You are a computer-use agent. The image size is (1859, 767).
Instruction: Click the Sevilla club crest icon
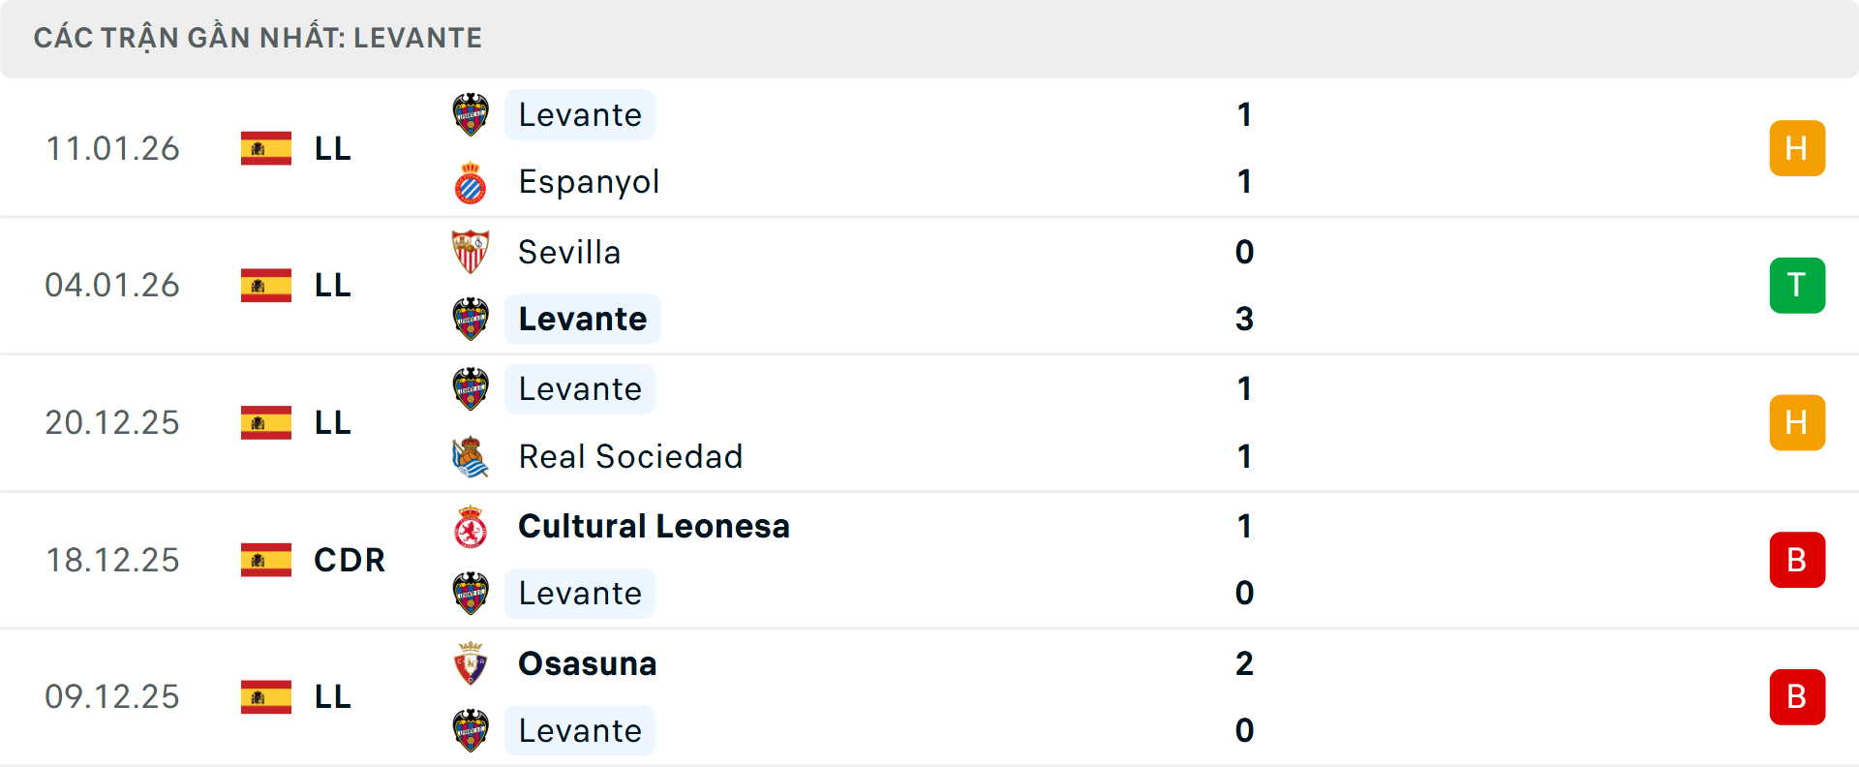click(x=471, y=252)
